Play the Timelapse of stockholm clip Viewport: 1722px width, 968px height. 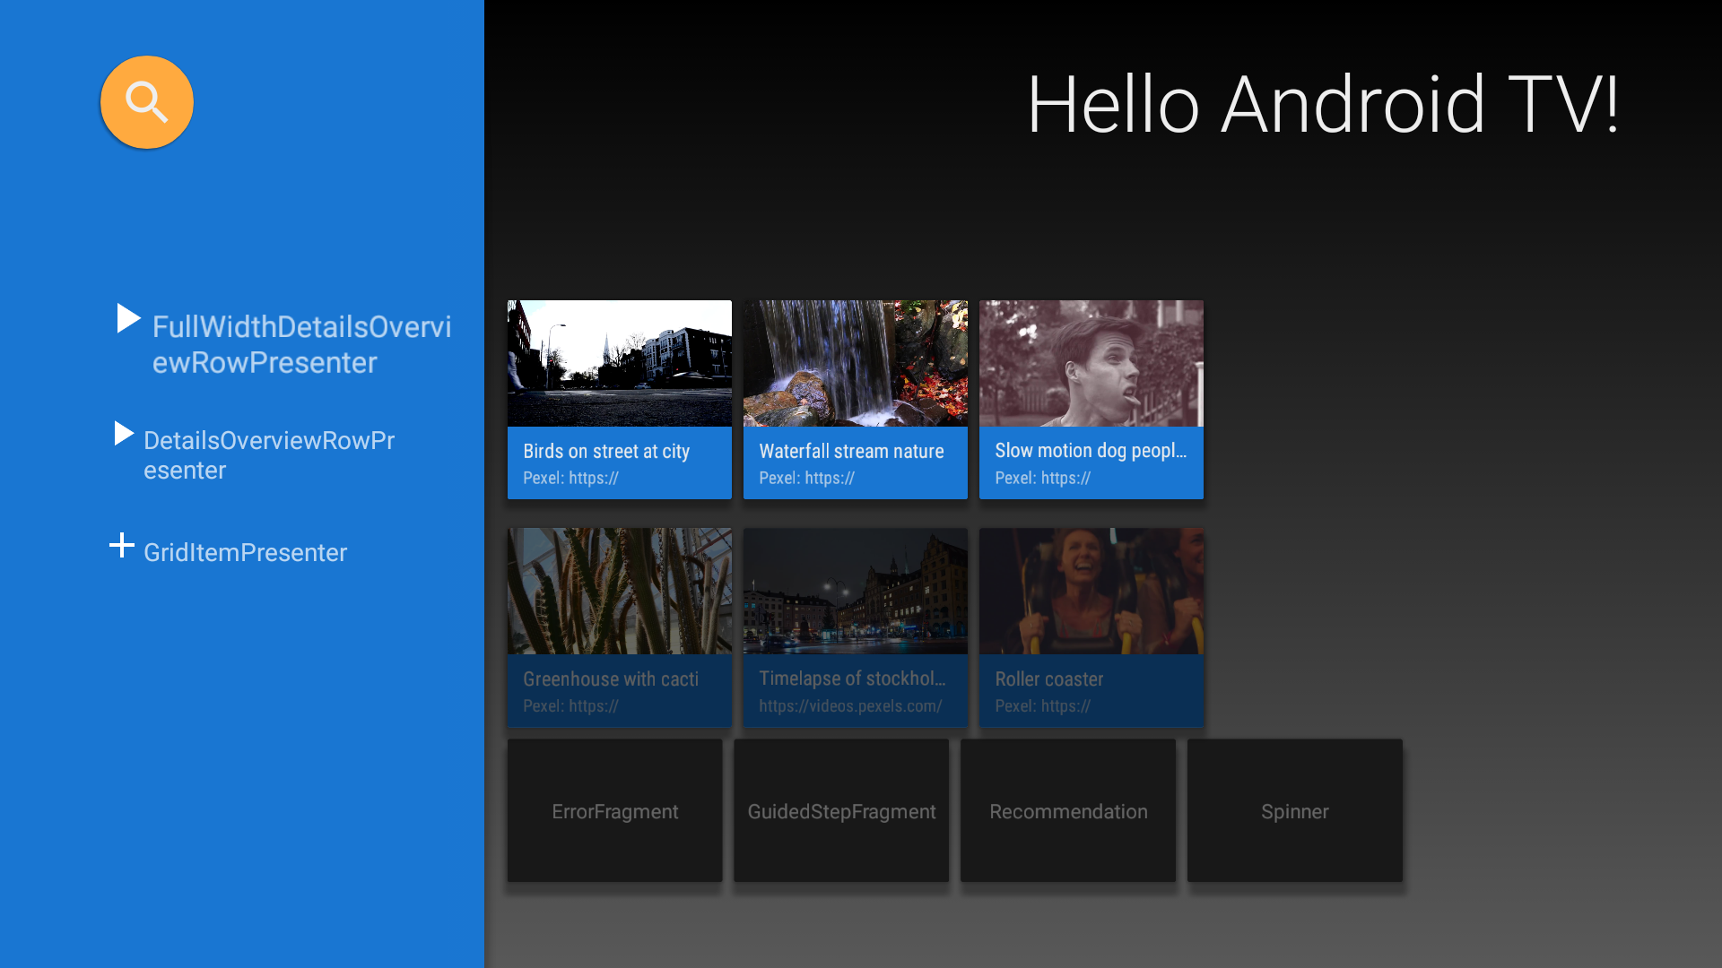[x=855, y=627]
